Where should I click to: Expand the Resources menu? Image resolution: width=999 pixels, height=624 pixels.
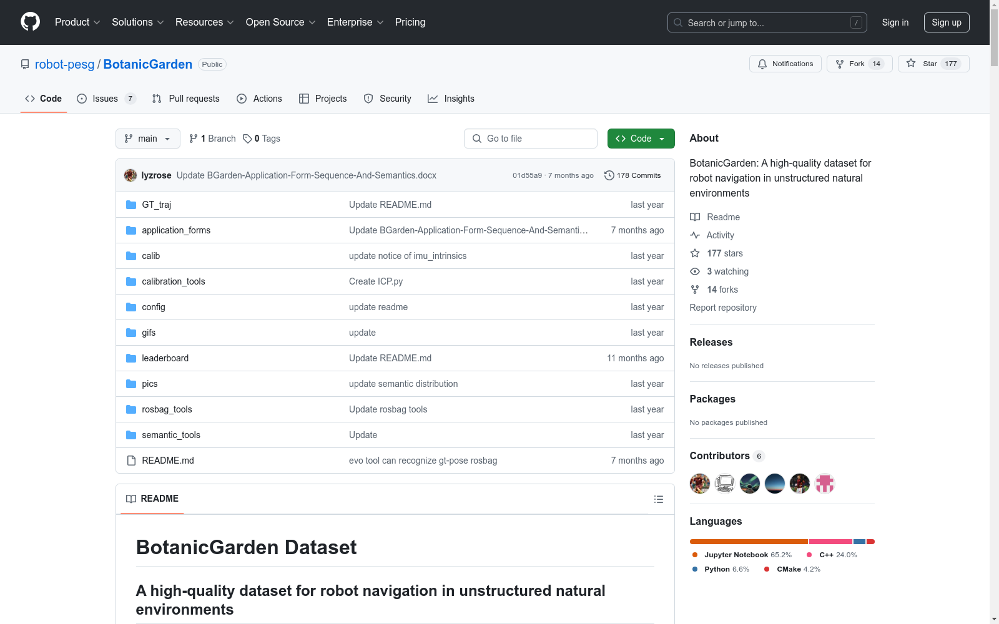click(205, 22)
